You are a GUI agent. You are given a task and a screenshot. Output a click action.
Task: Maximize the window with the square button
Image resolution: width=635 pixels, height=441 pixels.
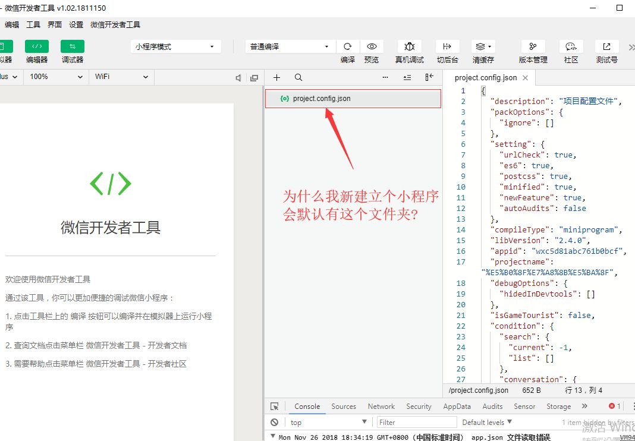click(619, 8)
